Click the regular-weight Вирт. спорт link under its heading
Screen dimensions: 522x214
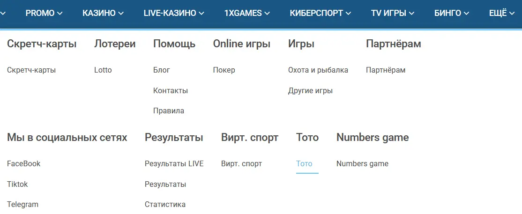coord(241,164)
